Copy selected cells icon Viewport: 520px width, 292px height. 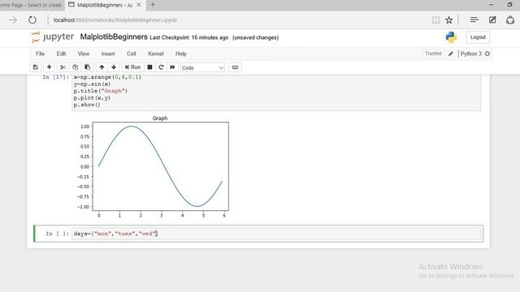[x=76, y=67]
